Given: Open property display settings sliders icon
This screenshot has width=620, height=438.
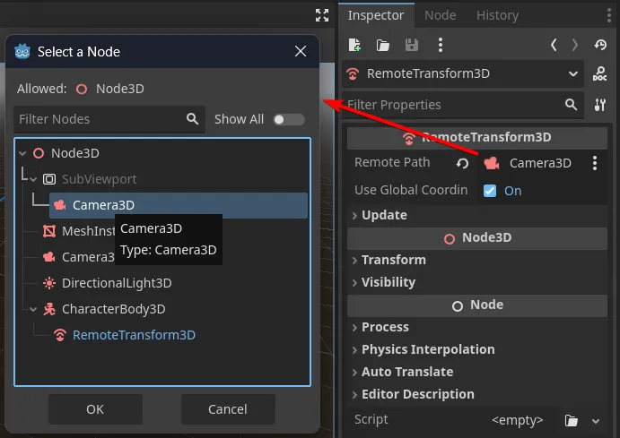Looking at the screenshot, I should pyautogui.click(x=600, y=105).
